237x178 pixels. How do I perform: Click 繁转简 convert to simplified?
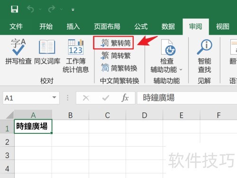116,43
